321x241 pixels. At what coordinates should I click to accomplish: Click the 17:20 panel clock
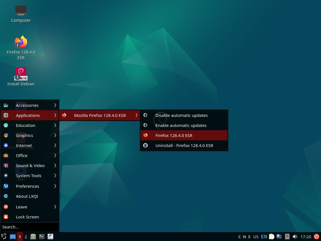[x=306, y=237]
